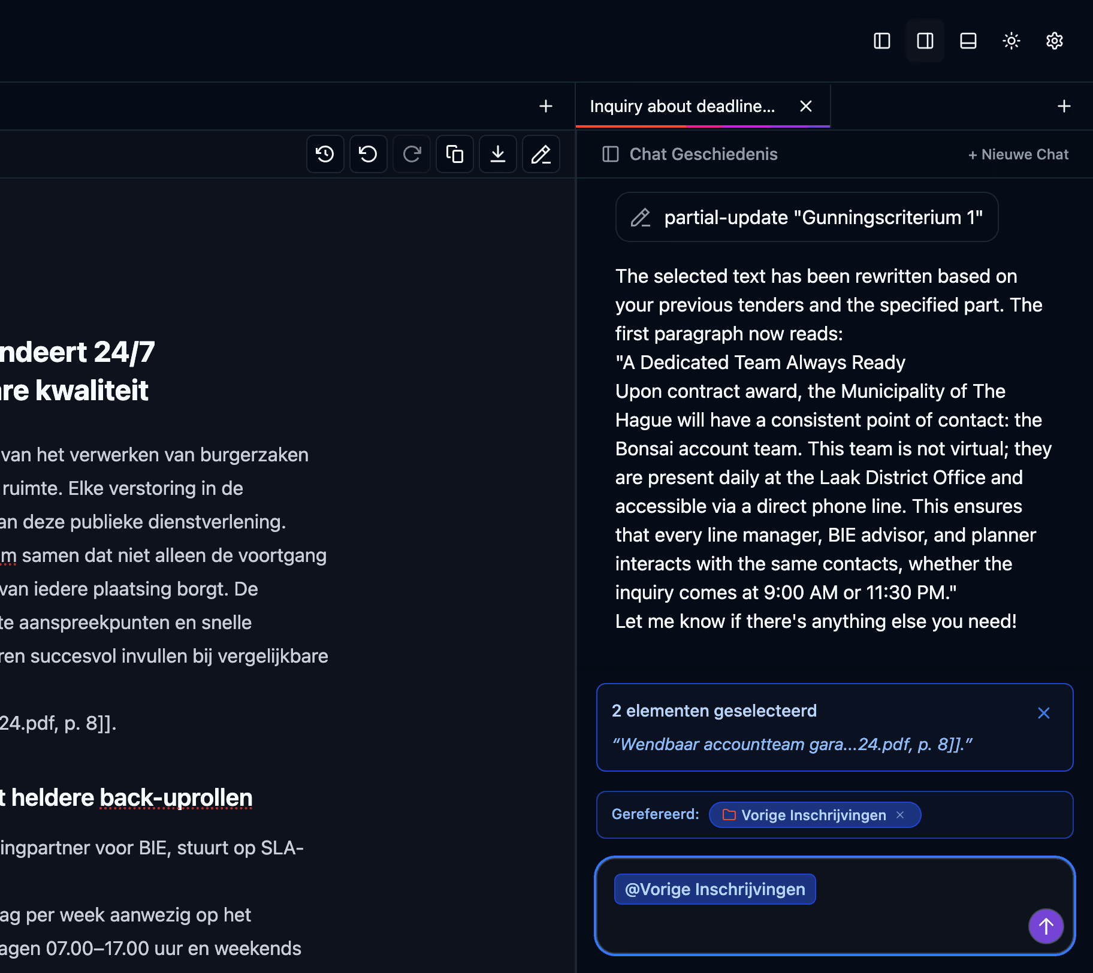Screen dimensions: 1093x973
Task: Copy the document content
Action: click(x=455, y=154)
